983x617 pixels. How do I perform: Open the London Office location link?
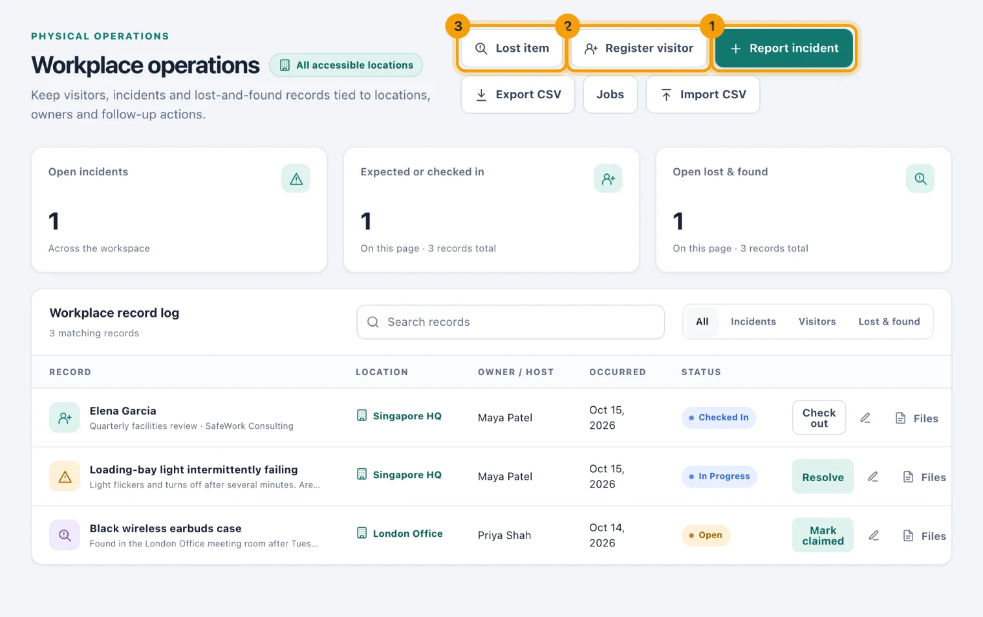point(400,534)
